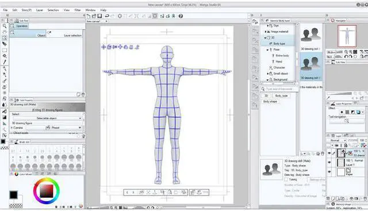Select Entire body in material tree
Screen dimensions: 368x211
click(x=282, y=56)
